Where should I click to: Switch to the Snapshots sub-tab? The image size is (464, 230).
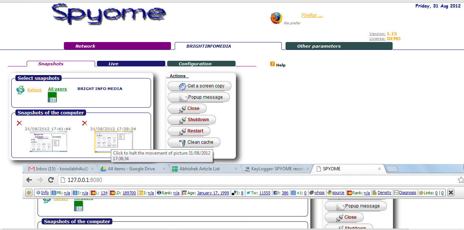coord(61,64)
